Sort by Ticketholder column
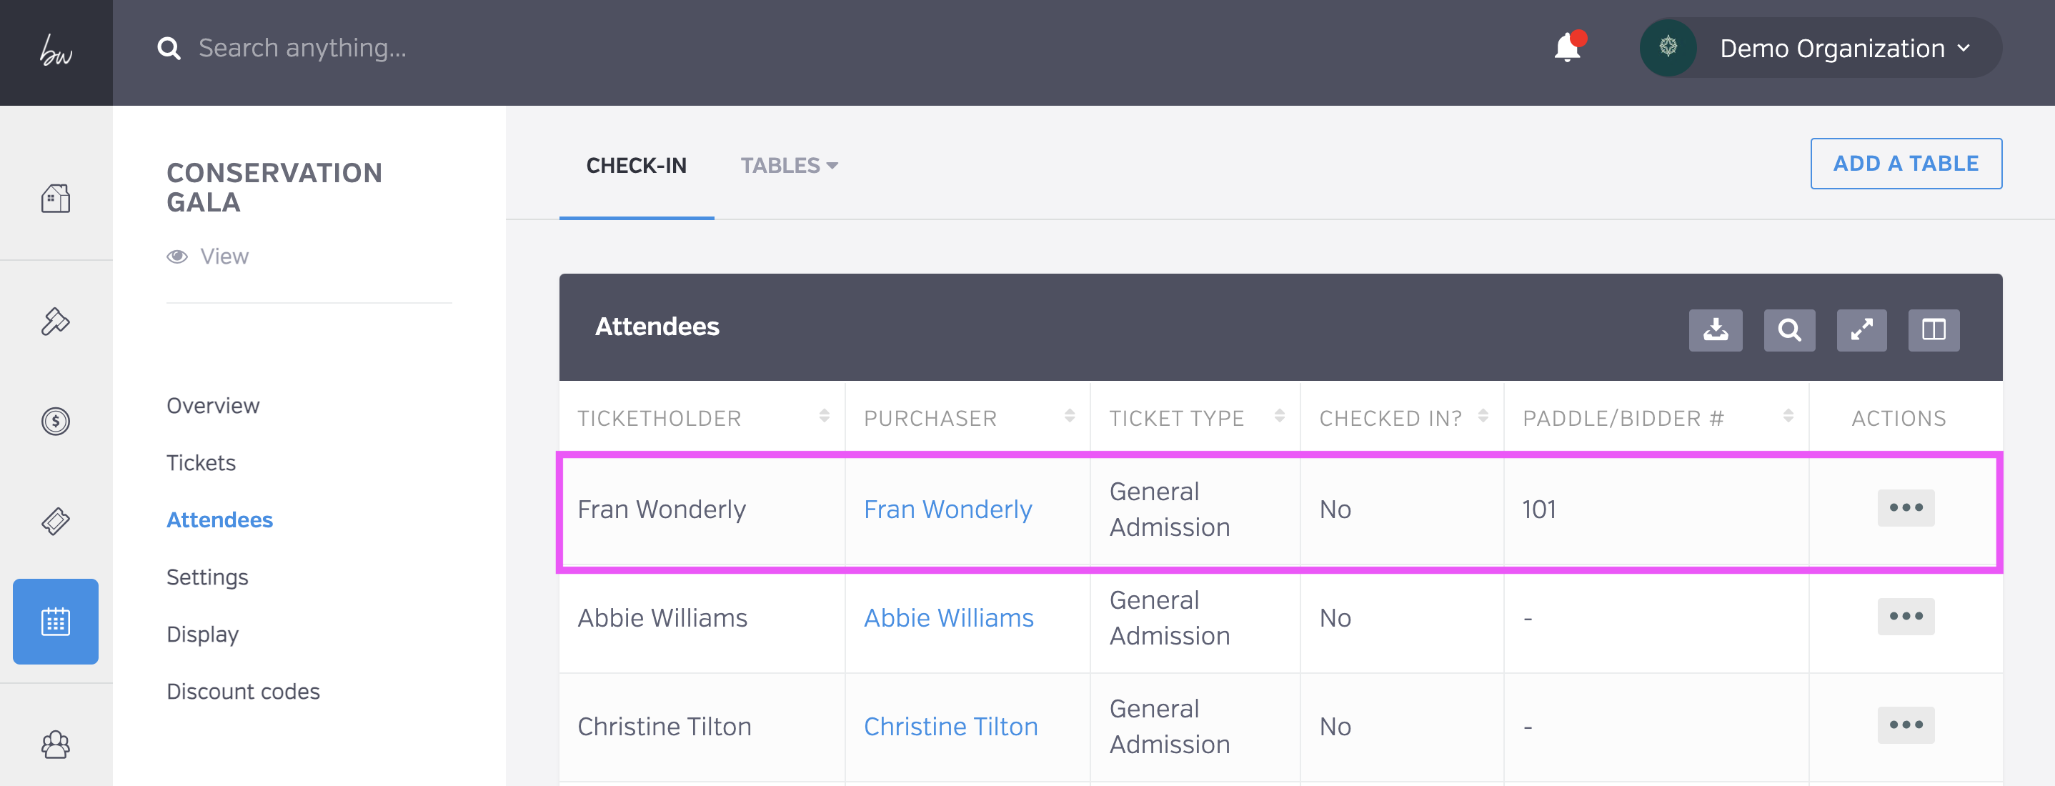The image size is (2055, 786). click(x=824, y=417)
